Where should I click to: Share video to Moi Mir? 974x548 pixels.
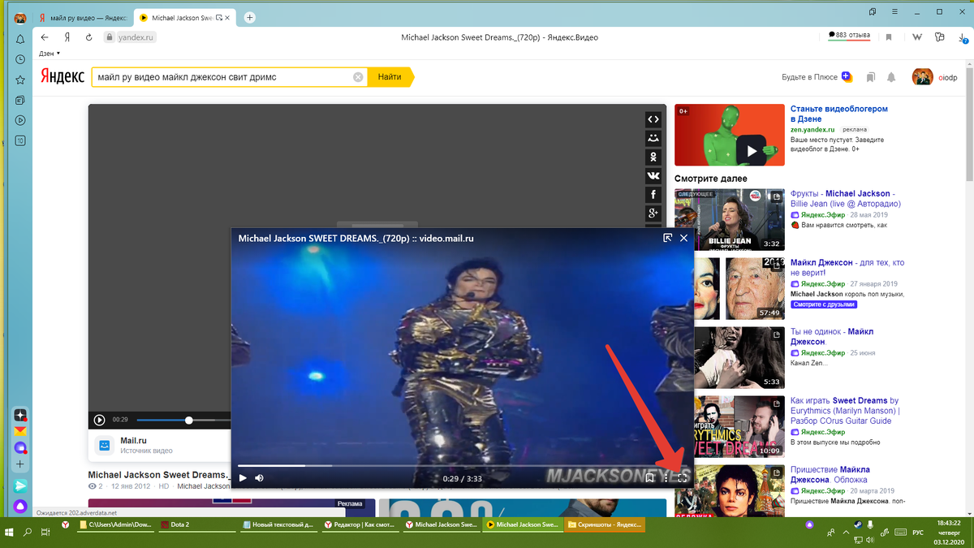(653, 138)
